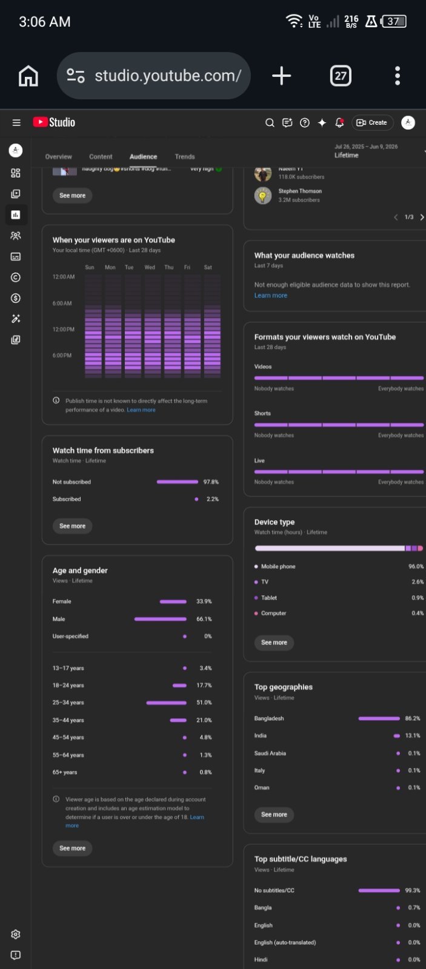Viewport: 426px width, 969px height.
Task: Open Customization magic wand sidebar icon
Action: pyautogui.click(x=16, y=319)
